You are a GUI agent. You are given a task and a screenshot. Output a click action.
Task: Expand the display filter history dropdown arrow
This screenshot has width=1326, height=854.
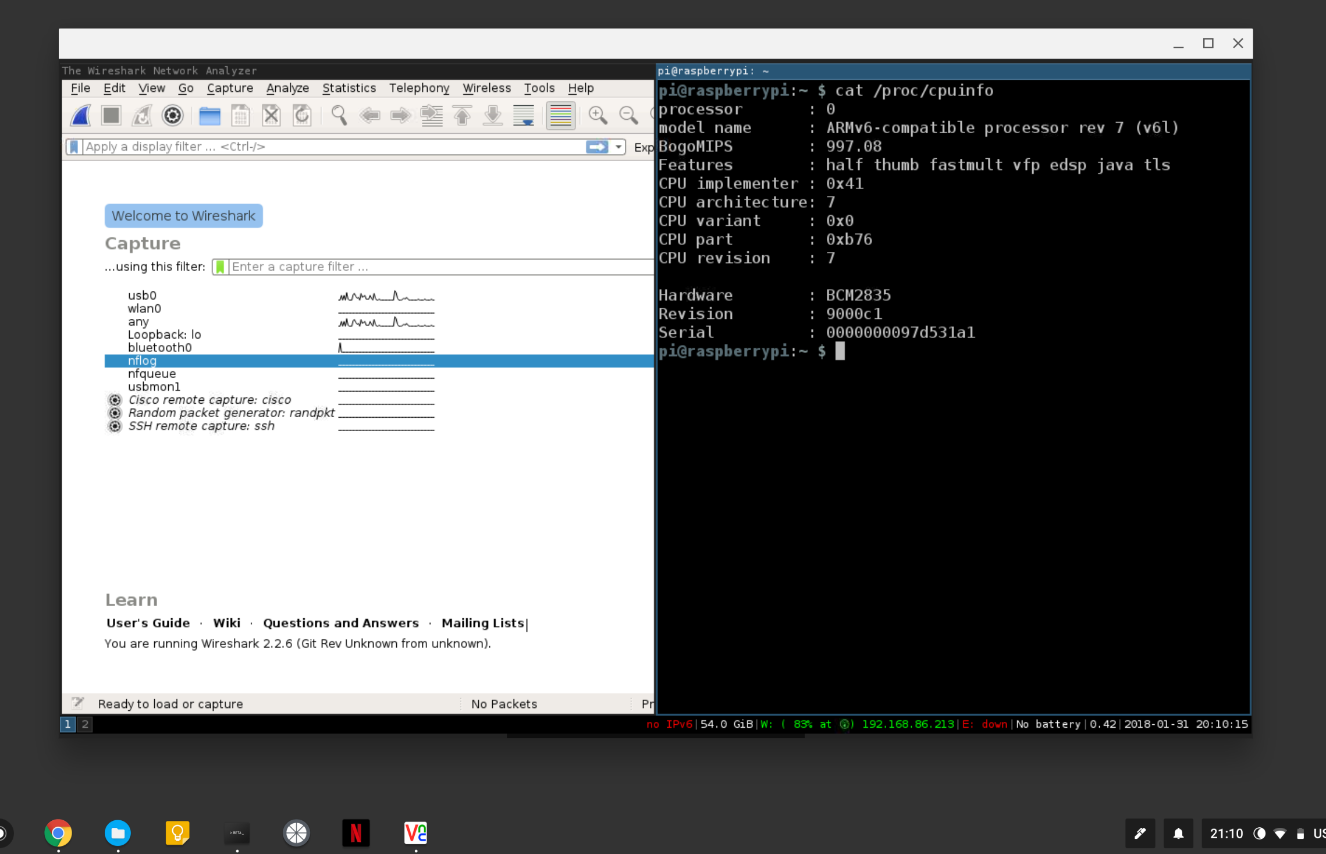click(618, 147)
